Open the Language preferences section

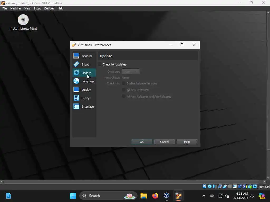click(84, 81)
